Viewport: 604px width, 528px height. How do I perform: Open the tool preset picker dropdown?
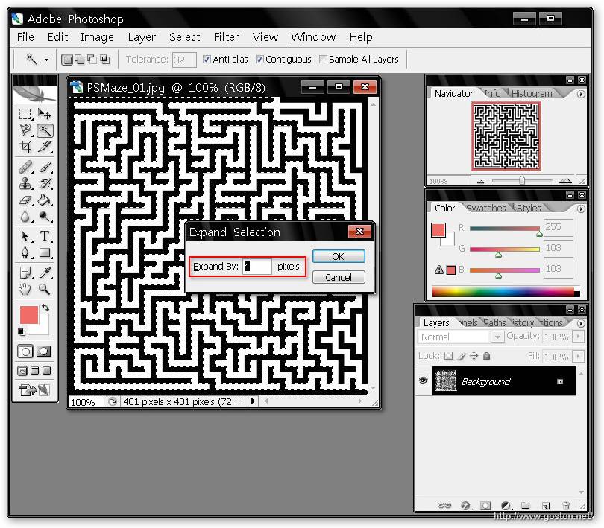coord(46,60)
